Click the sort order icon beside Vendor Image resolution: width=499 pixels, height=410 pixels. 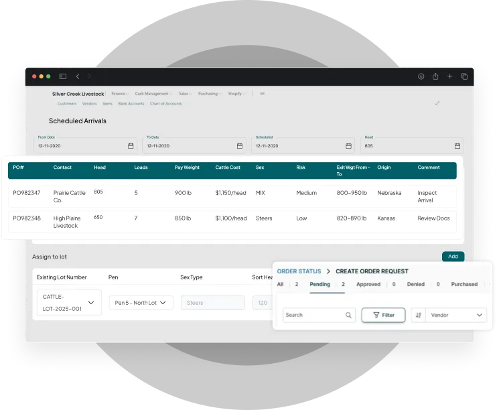[x=419, y=315]
